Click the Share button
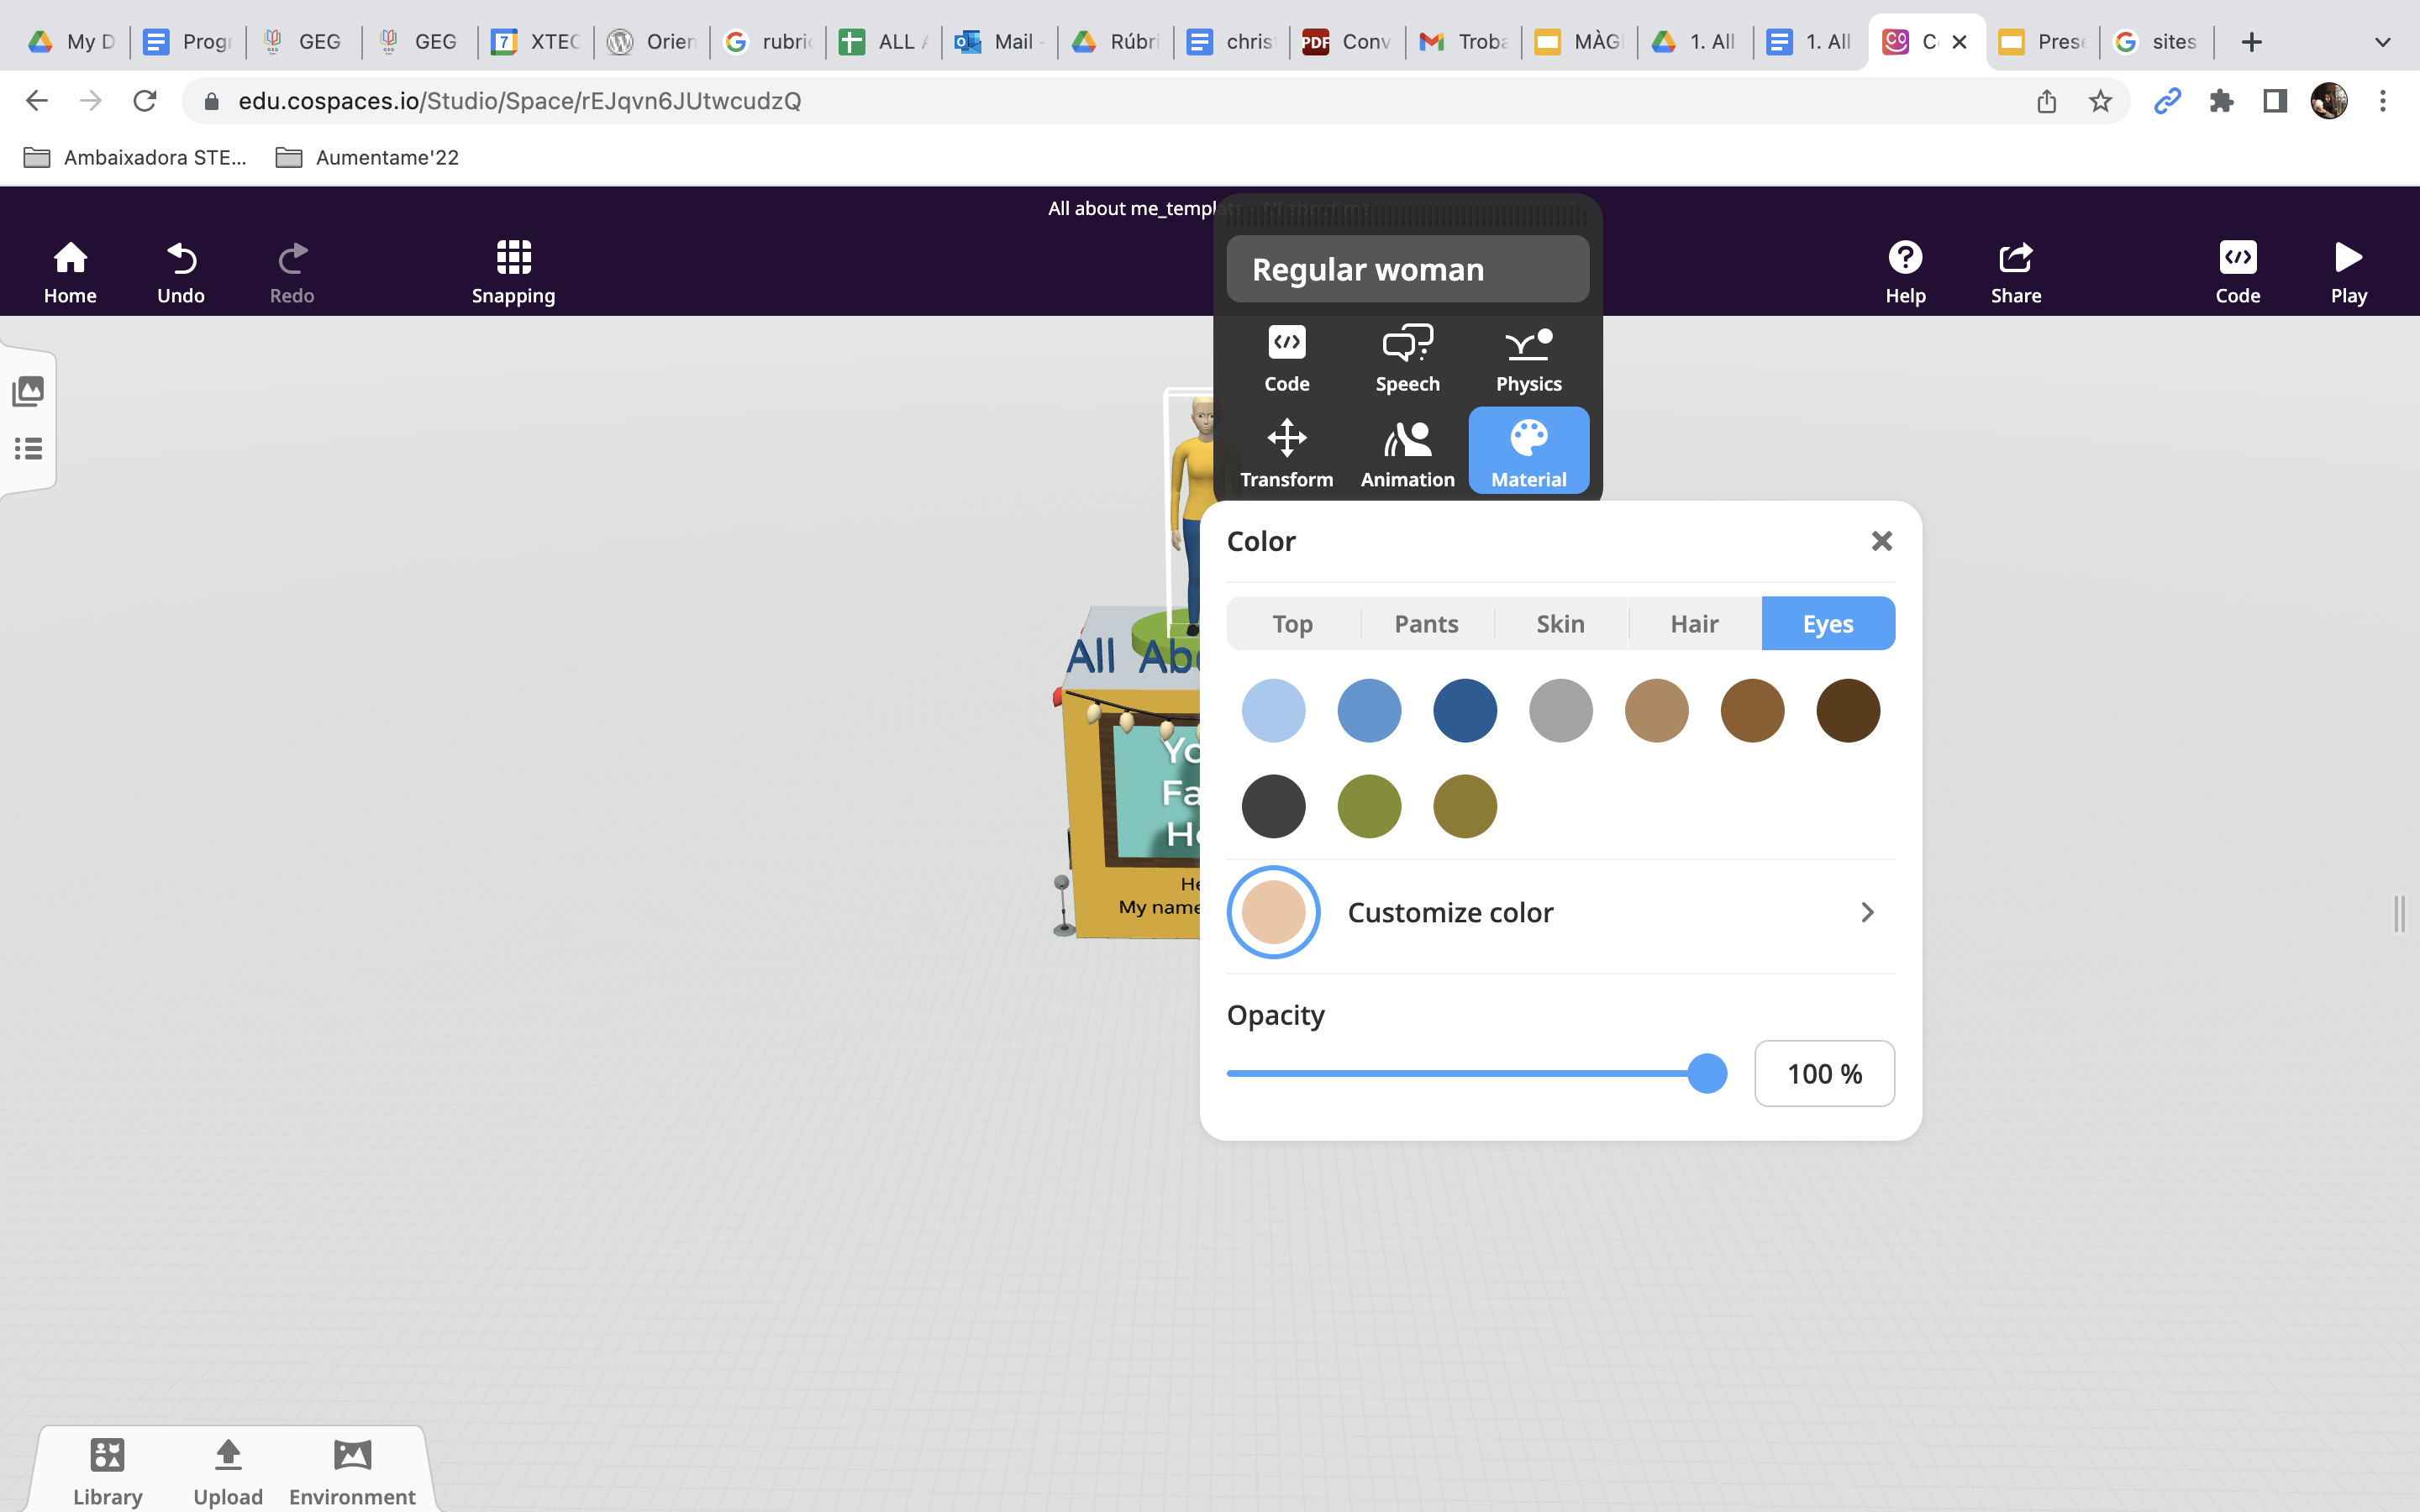 2016,268
